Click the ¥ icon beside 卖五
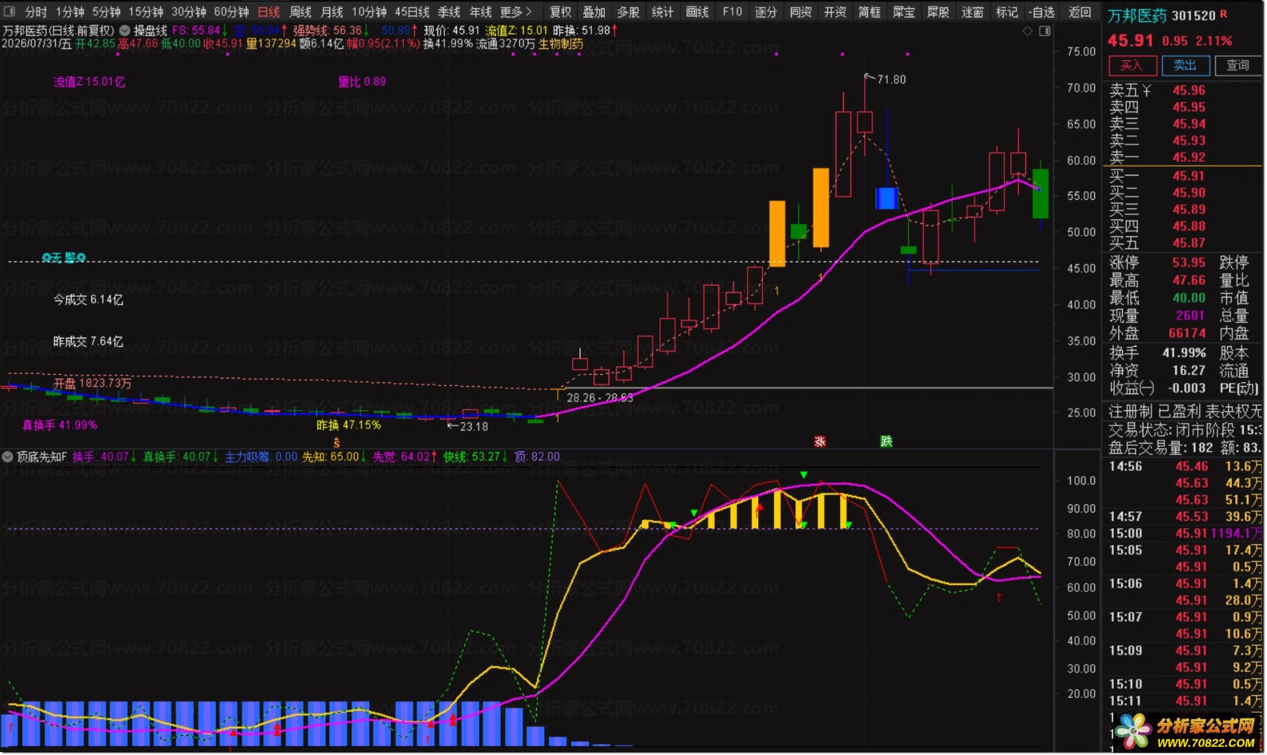Image resolution: width=1267 pixels, height=755 pixels. (x=1147, y=90)
